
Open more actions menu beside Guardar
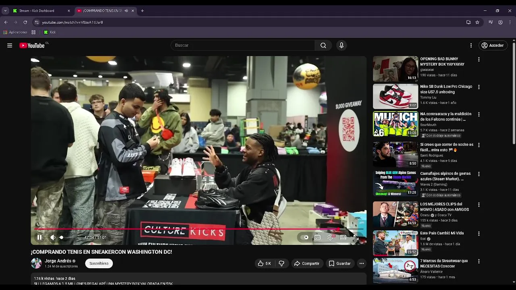(362, 263)
